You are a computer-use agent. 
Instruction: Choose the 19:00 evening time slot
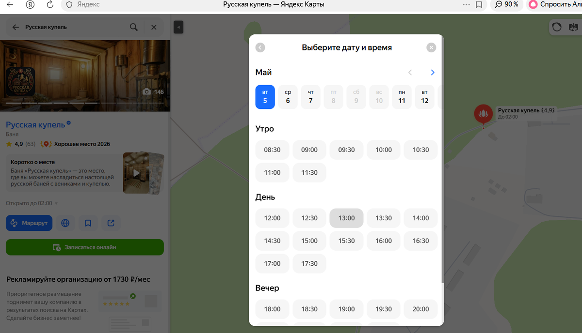tap(346, 309)
